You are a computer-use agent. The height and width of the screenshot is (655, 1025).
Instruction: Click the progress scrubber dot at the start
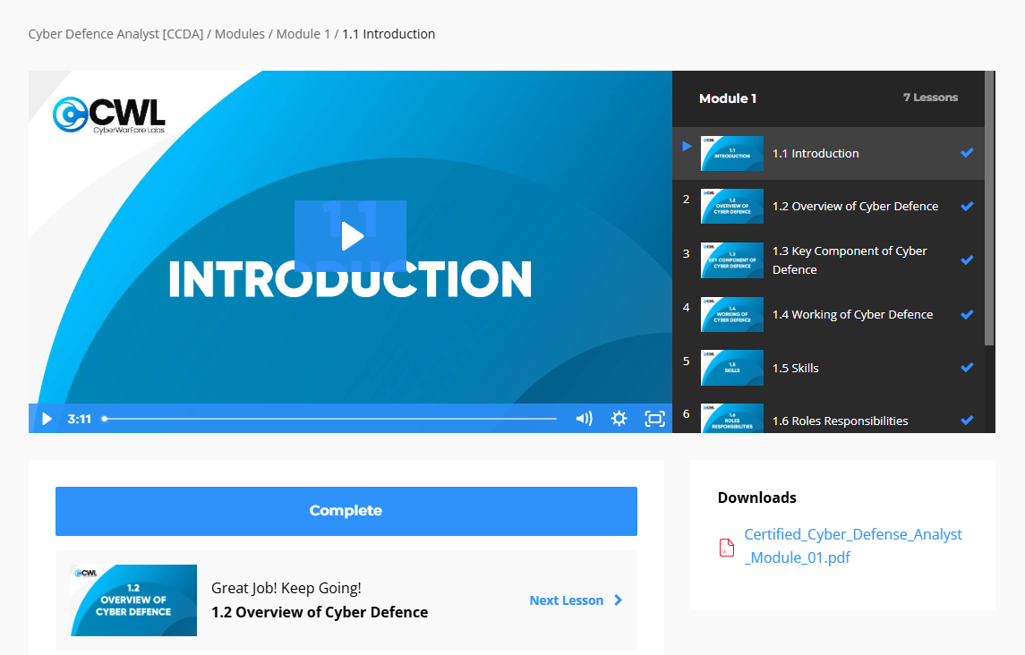pyautogui.click(x=105, y=419)
